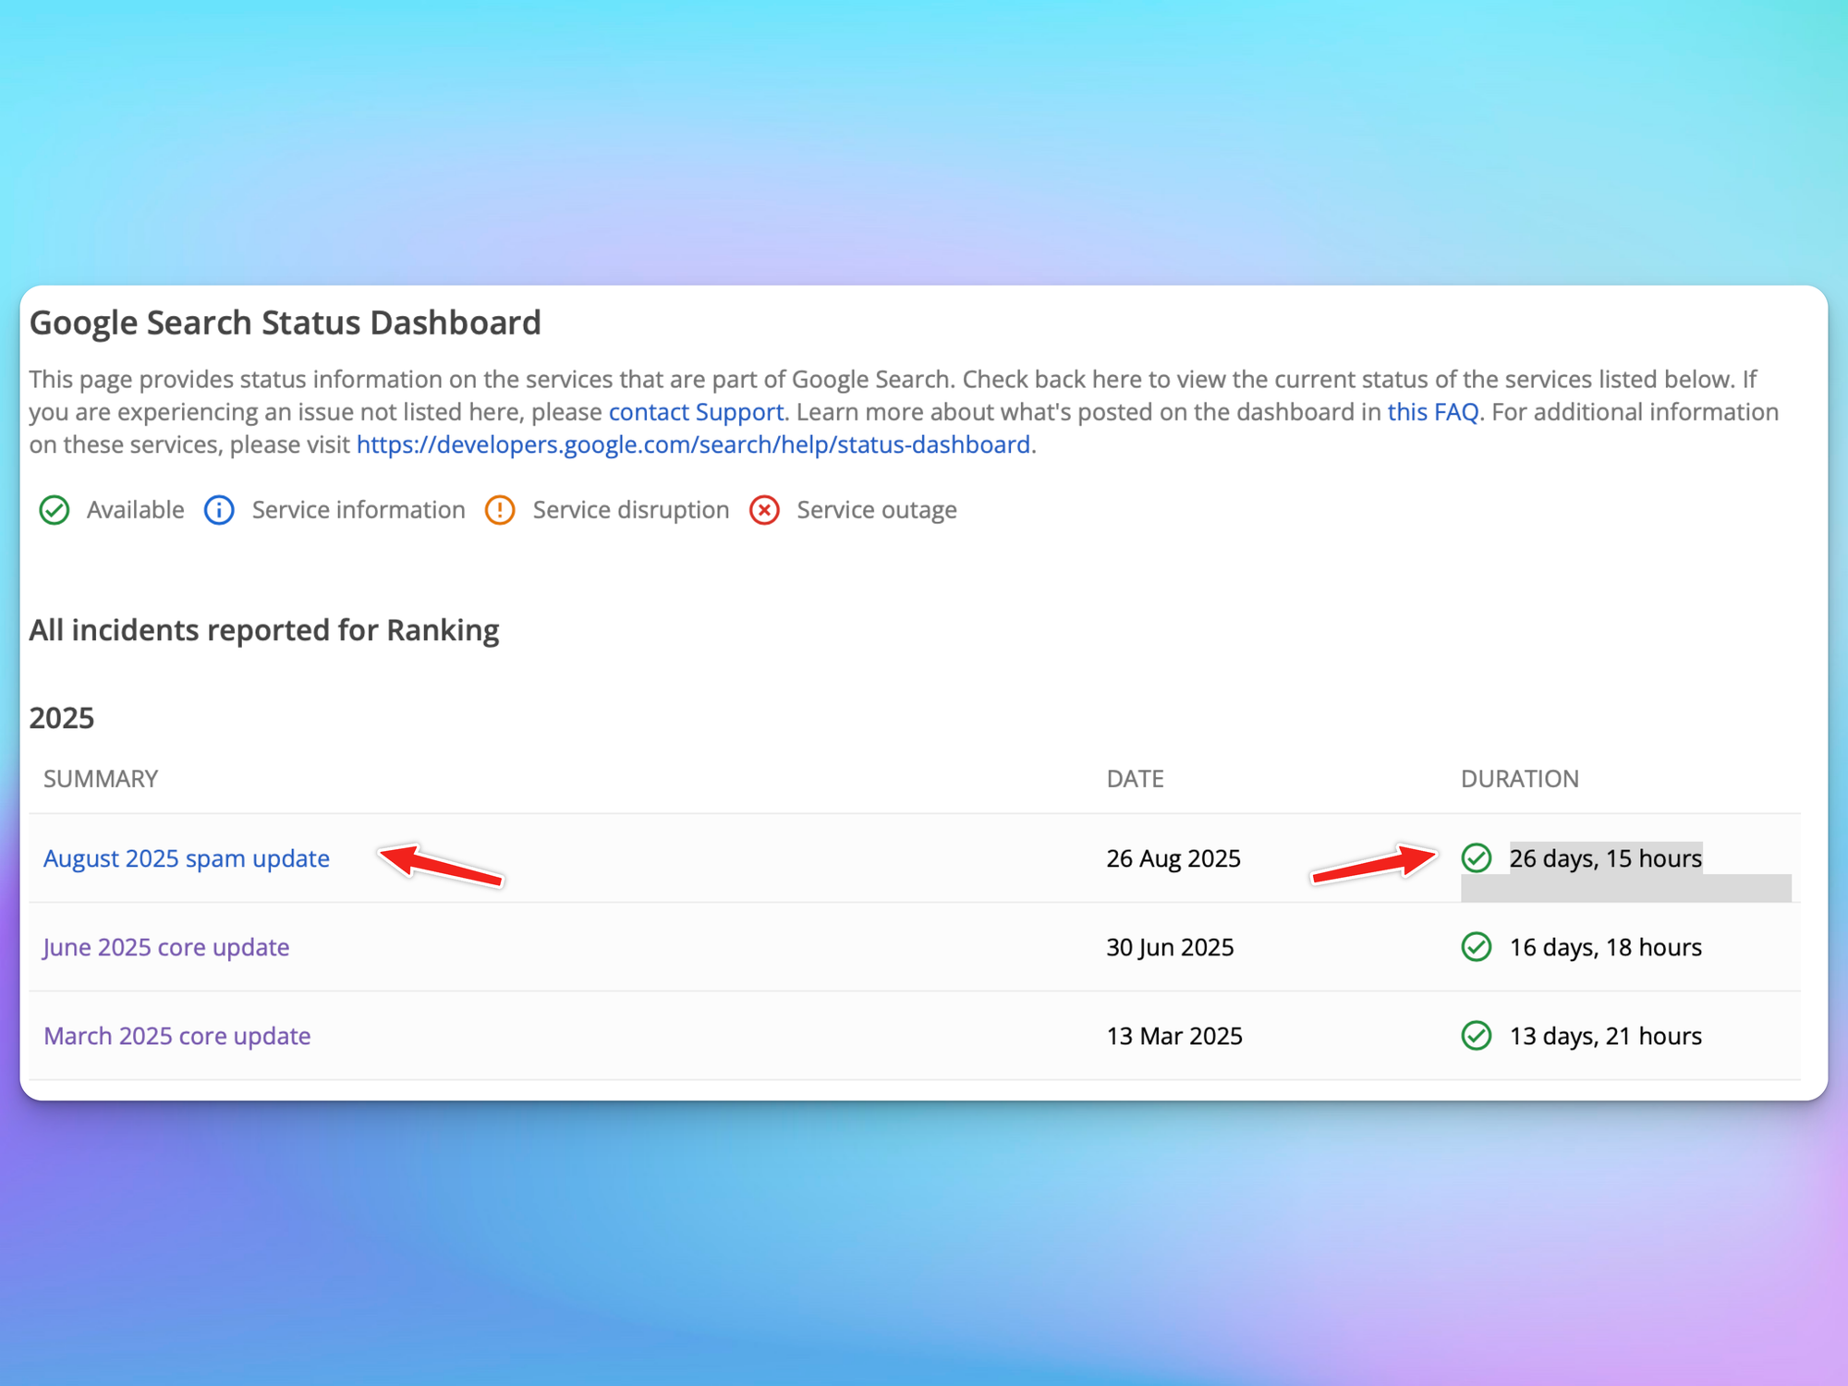Screen dimensions: 1848x1386
Task: Click the DURATION column header
Action: (1519, 779)
